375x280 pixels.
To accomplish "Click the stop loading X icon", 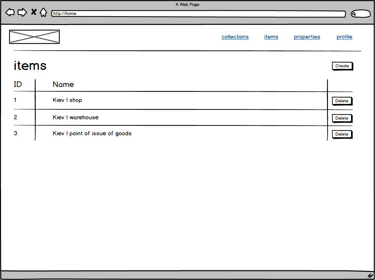I will (34, 12).
